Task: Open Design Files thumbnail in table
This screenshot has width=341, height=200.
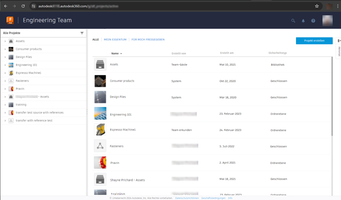Action: [x=100, y=97]
